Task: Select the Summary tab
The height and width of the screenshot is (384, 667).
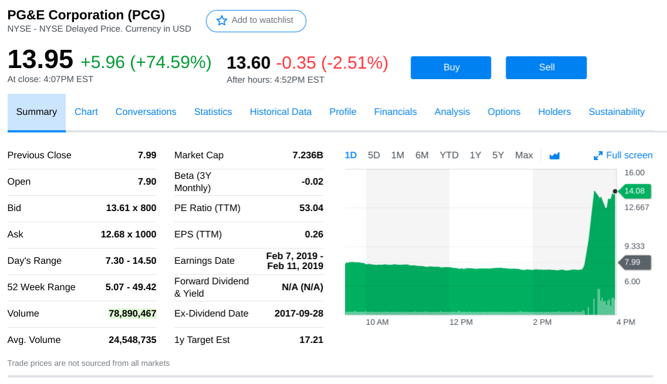Action: coord(36,112)
